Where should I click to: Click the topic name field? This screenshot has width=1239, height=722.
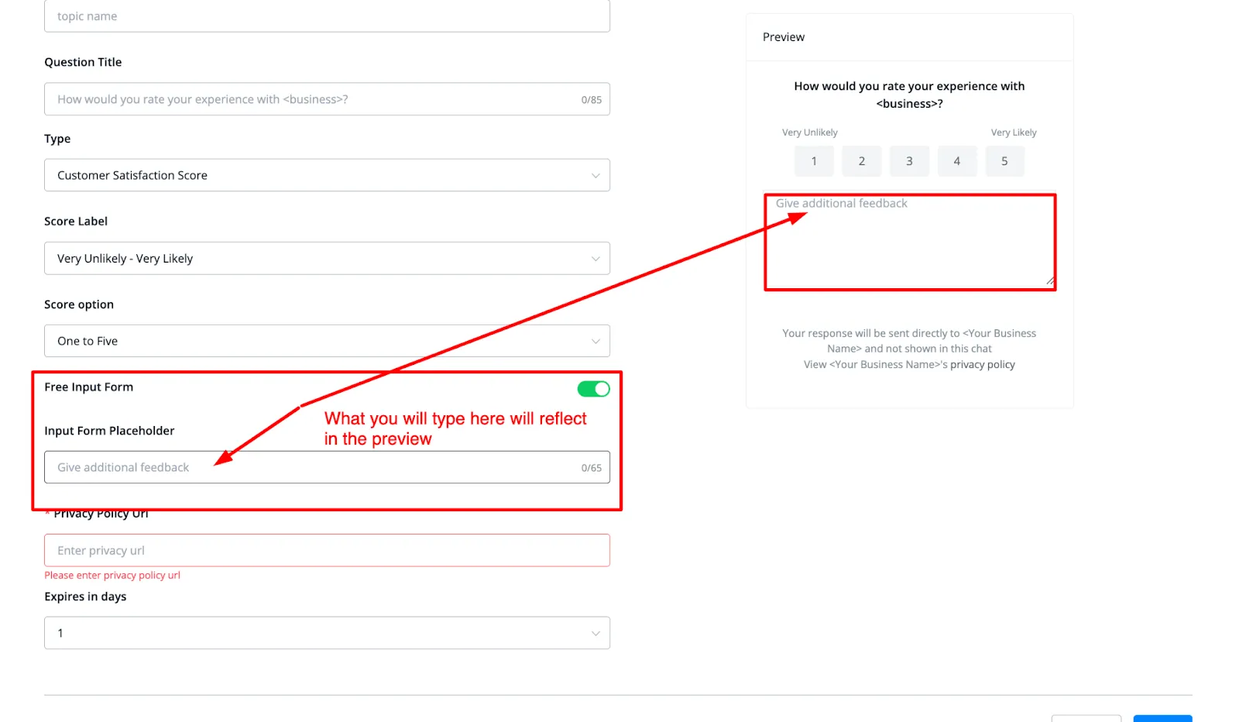click(x=327, y=15)
